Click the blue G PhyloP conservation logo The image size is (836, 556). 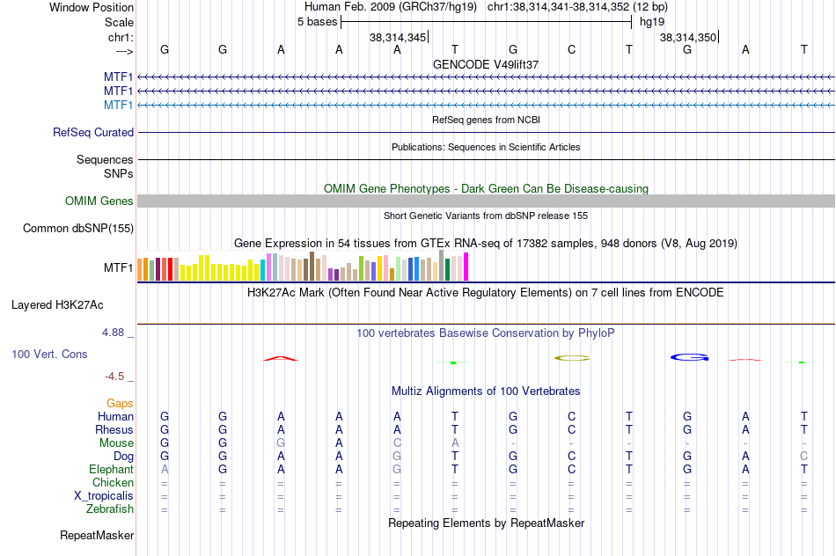(x=689, y=357)
